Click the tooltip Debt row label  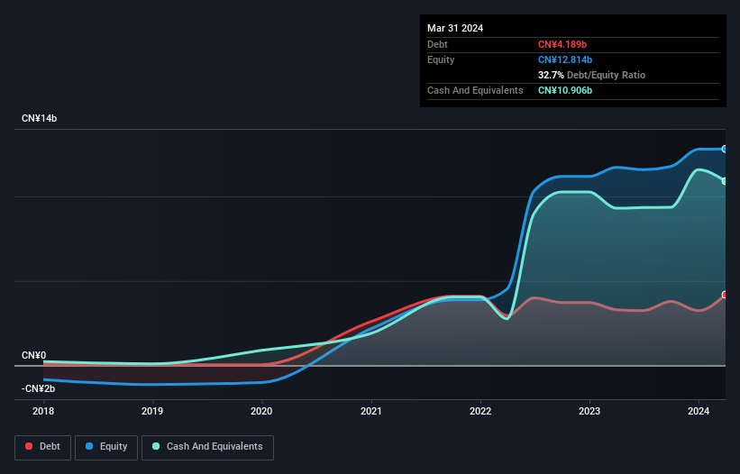click(437, 44)
